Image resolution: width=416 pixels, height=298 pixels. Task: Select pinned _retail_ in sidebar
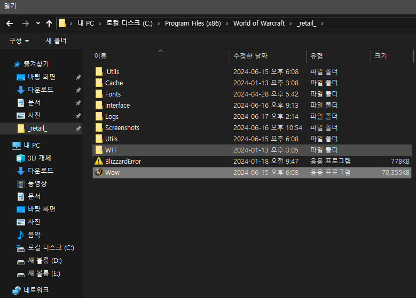(41, 128)
